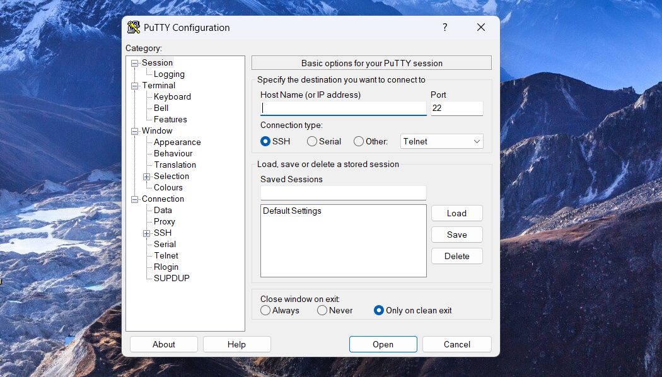Open Data settings category
Image resolution: width=662 pixels, height=377 pixels.
pos(163,210)
